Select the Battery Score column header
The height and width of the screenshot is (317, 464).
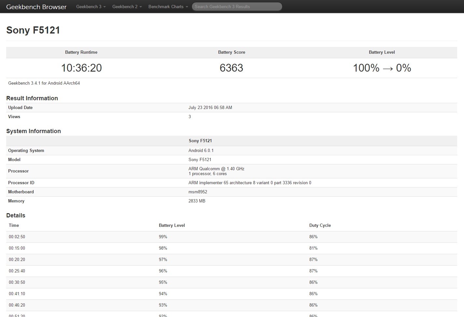coord(232,52)
